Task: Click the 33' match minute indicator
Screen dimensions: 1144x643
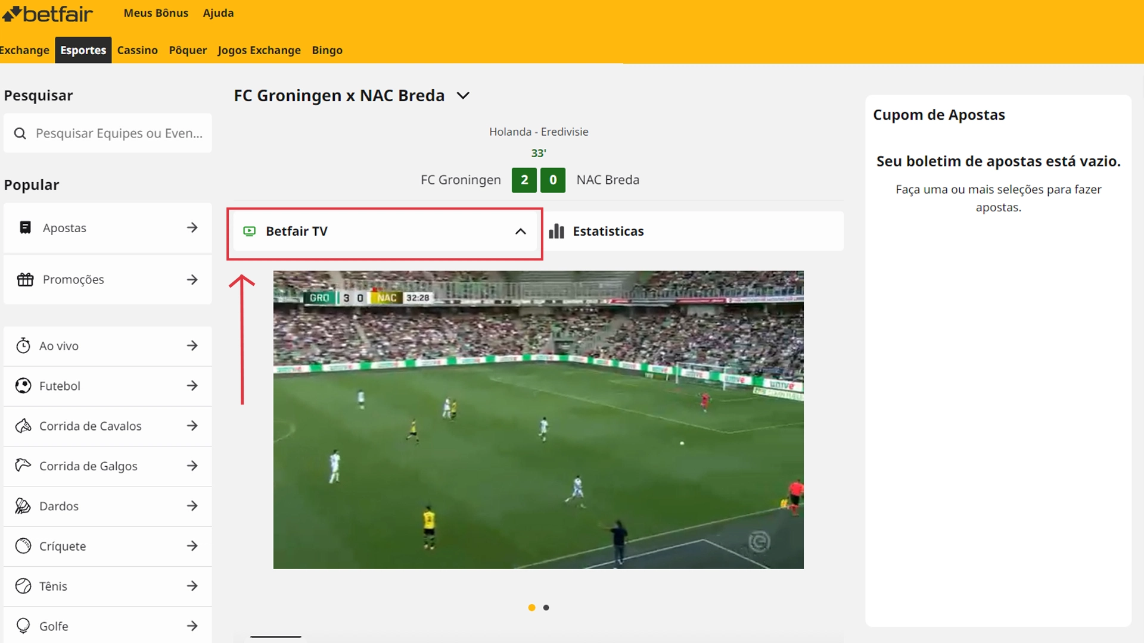Action: click(x=539, y=153)
